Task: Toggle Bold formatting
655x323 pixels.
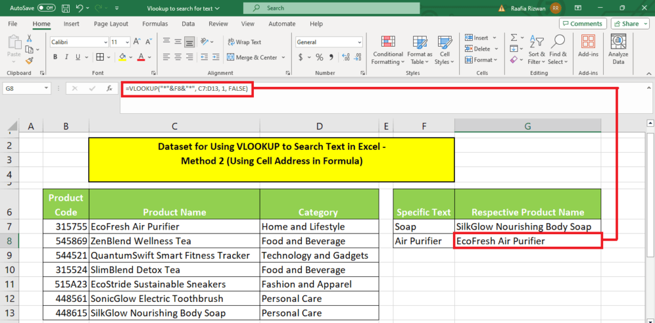Action: pos(54,58)
